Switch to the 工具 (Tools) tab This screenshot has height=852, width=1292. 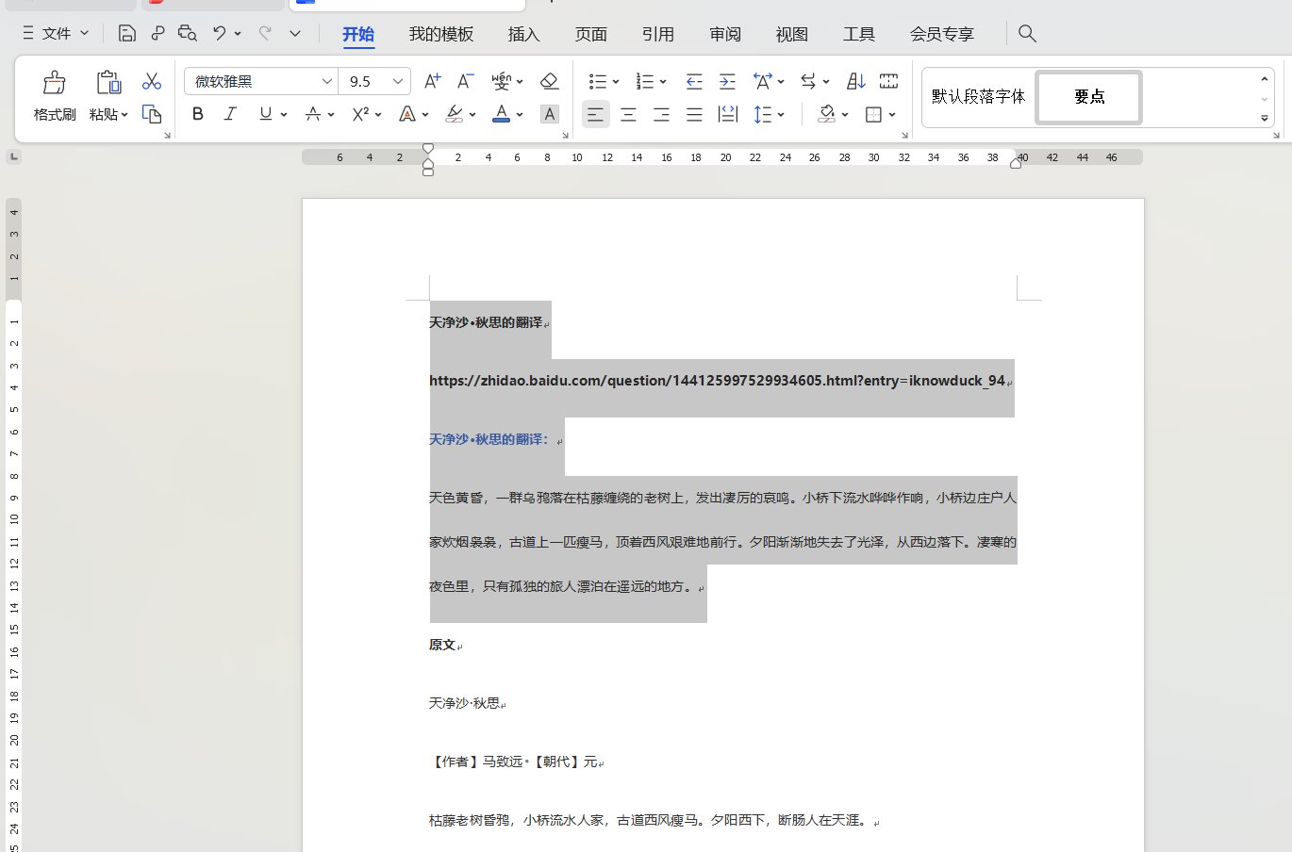coord(859,34)
